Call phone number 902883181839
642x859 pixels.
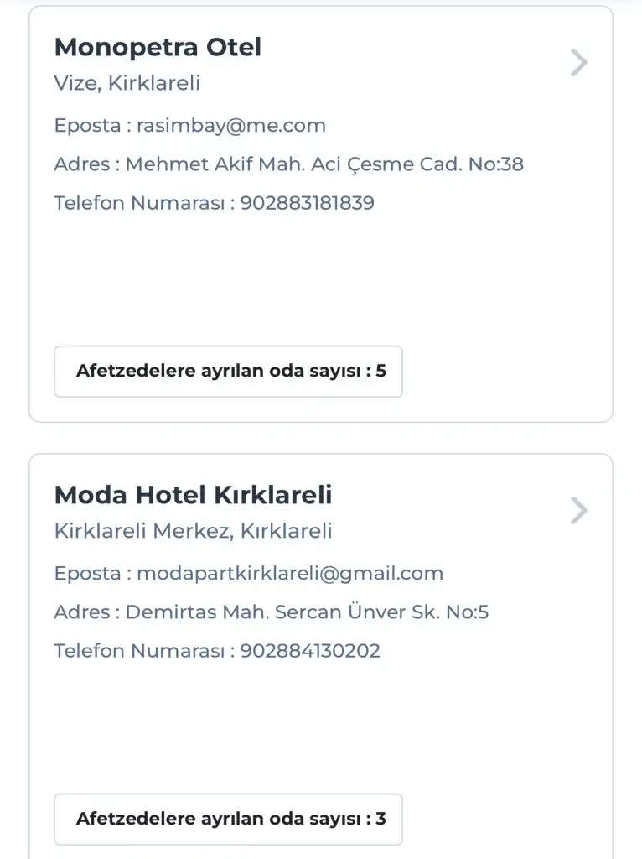tap(308, 203)
